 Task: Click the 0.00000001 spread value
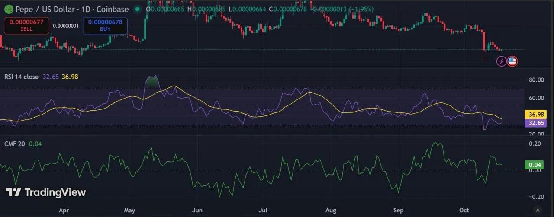coord(66,26)
